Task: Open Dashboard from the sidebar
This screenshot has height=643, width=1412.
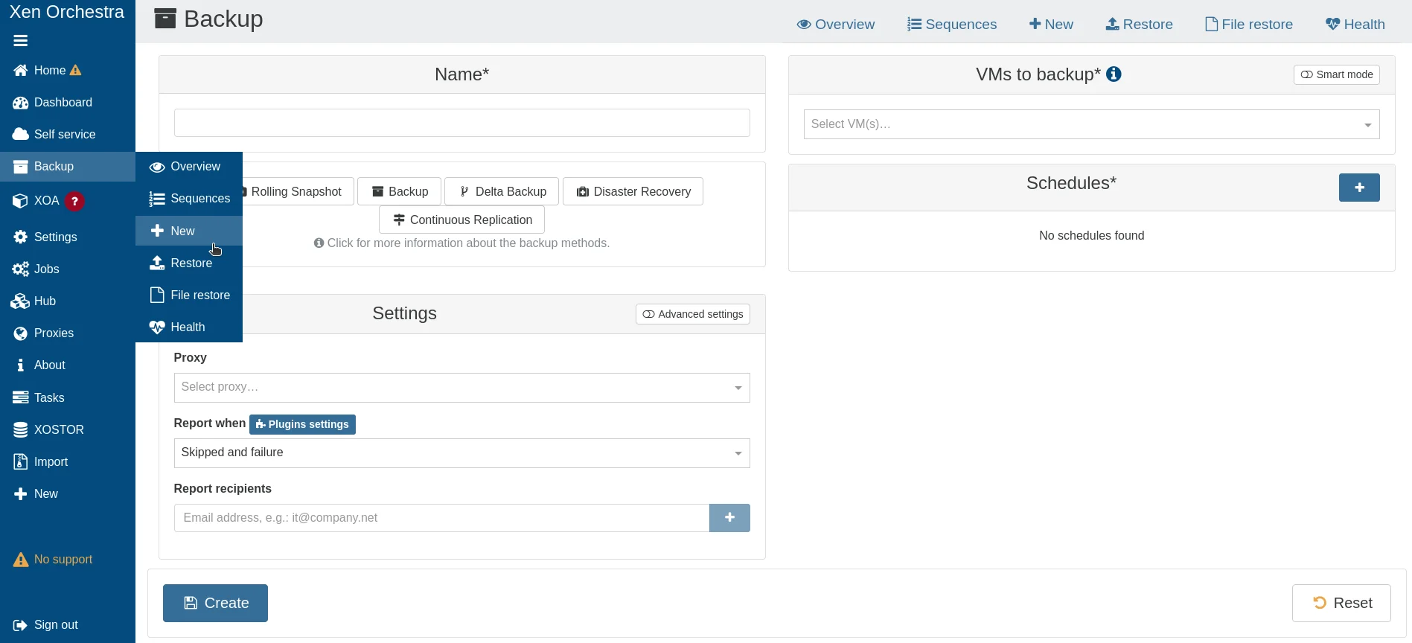Action: coord(52,103)
